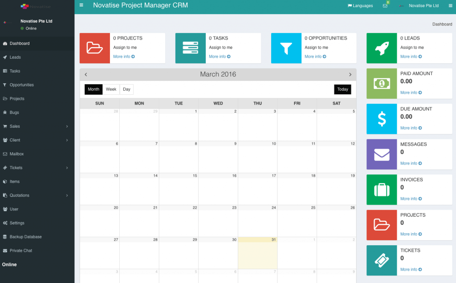The height and width of the screenshot is (283, 456).
Task: Toggle the sidebar with the hamburger icon
Action: click(x=81, y=5)
